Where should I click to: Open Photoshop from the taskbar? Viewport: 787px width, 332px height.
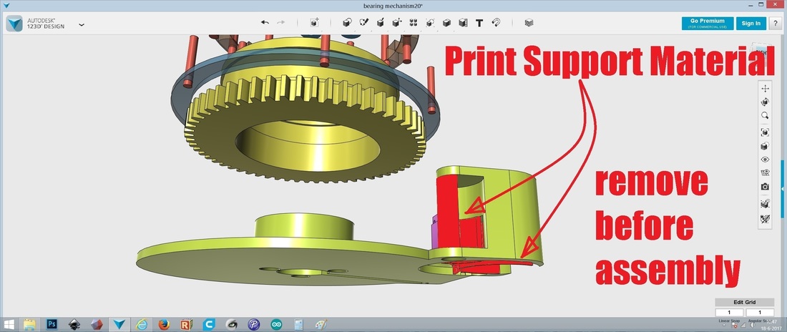pyautogui.click(x=52, y=324)
